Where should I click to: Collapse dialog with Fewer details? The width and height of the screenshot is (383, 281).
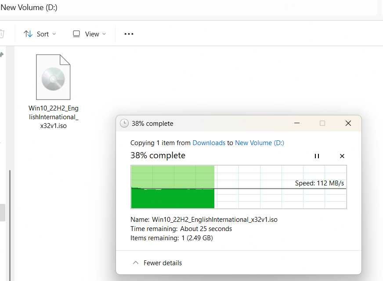point(158,263)
